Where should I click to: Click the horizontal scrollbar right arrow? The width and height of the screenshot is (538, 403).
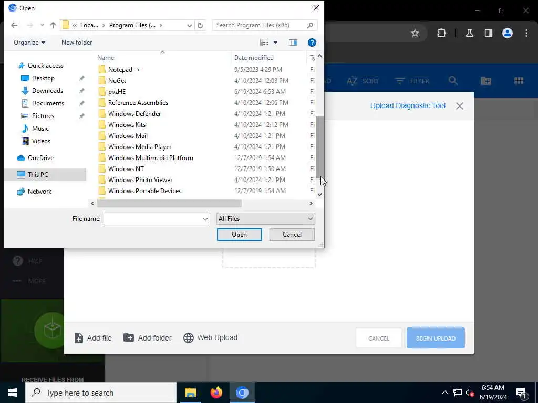311,203
